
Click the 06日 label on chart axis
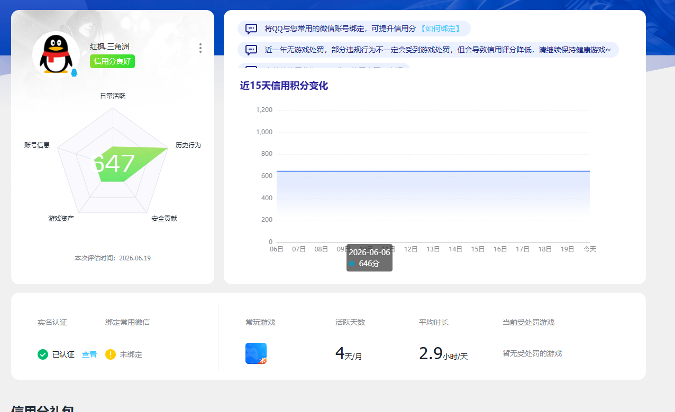(277, 249)
